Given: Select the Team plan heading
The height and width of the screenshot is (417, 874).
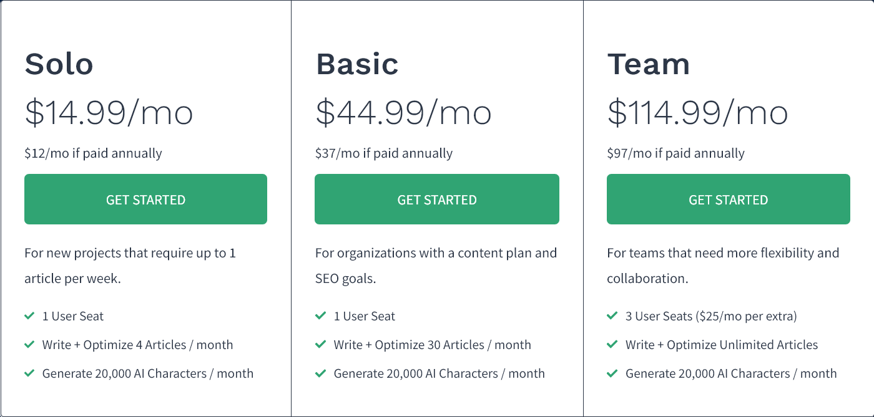Looking at the screenshot, I should [x=649, y=63].
